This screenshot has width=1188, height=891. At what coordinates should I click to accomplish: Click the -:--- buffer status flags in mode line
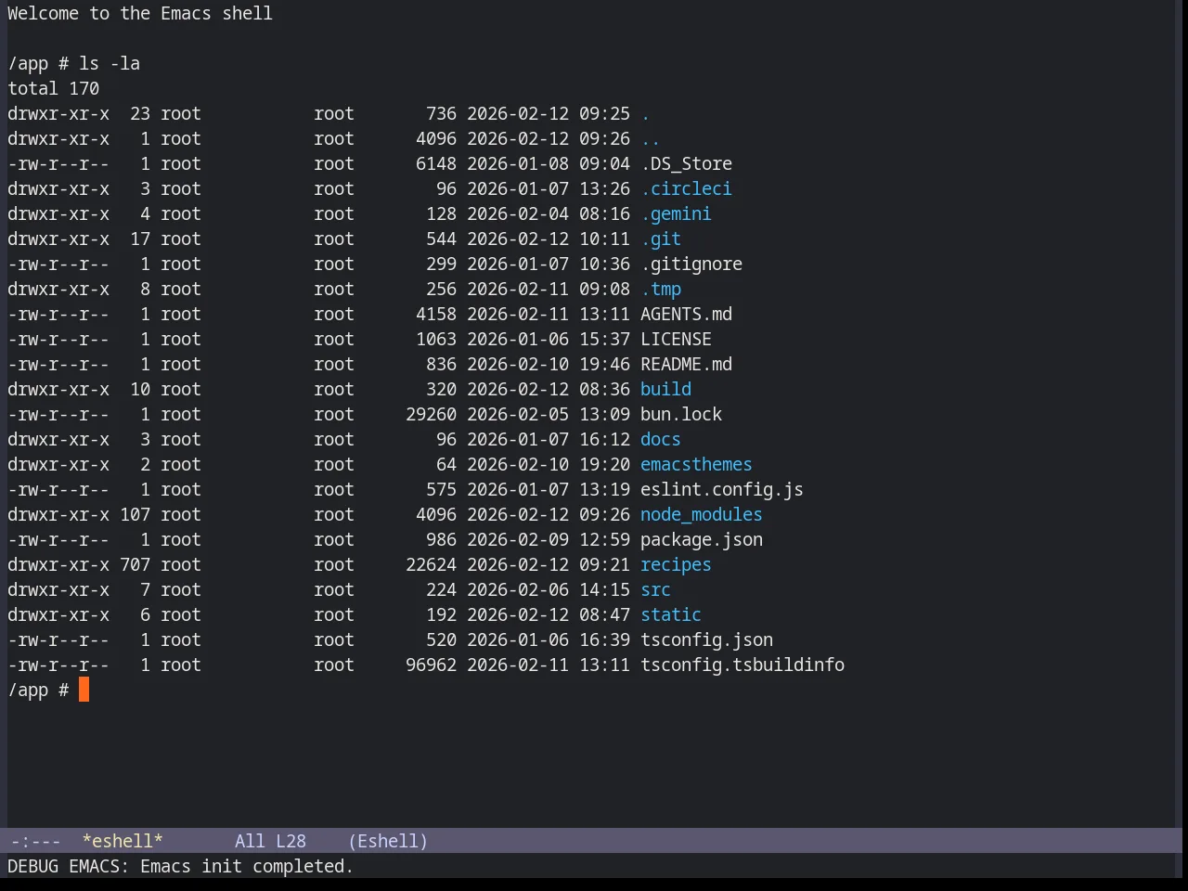click(35, 841)
